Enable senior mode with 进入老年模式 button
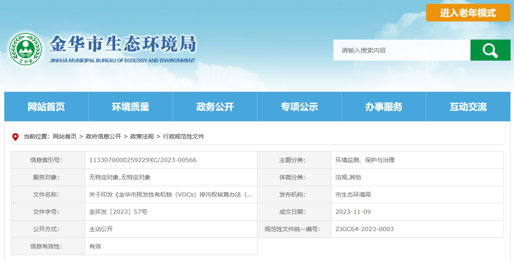Image resolution: width=514 pixels, height=261 pixels. click(x=468, y=13)
